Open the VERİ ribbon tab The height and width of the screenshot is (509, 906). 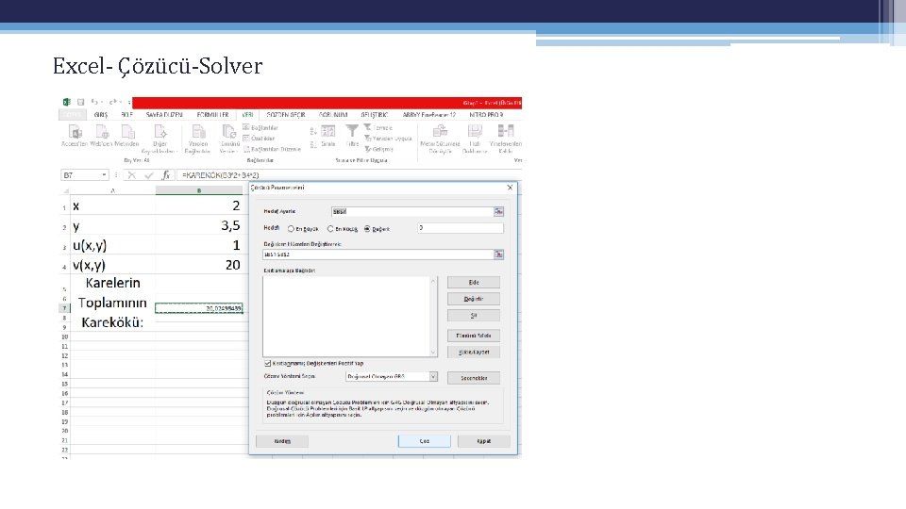pyautogui.click(x=247, y=115)
